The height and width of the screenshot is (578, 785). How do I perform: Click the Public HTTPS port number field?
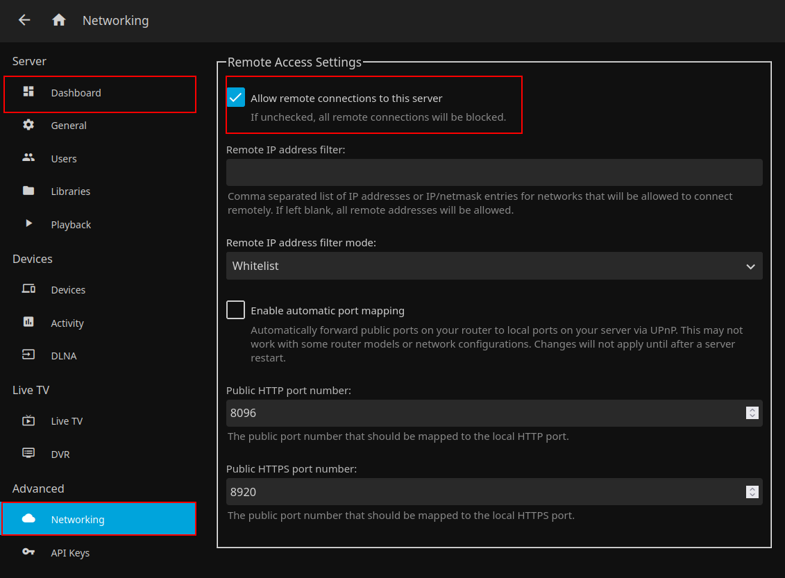[486, 492]
